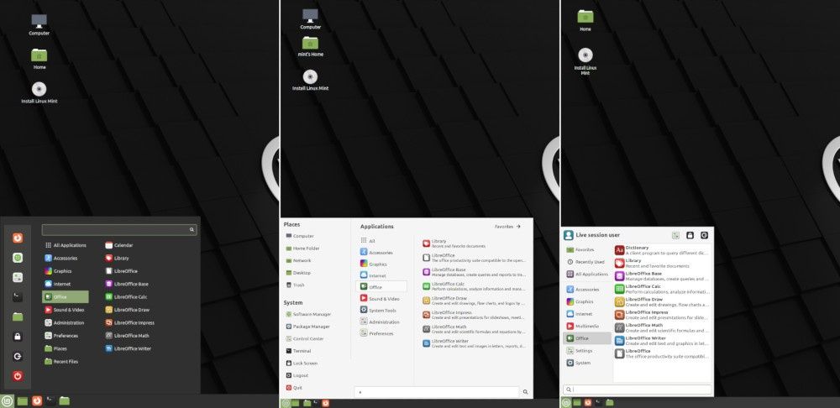Select Administration in the dark menu
This screenshot has width=840, height=408.
(x=66, y=323)
